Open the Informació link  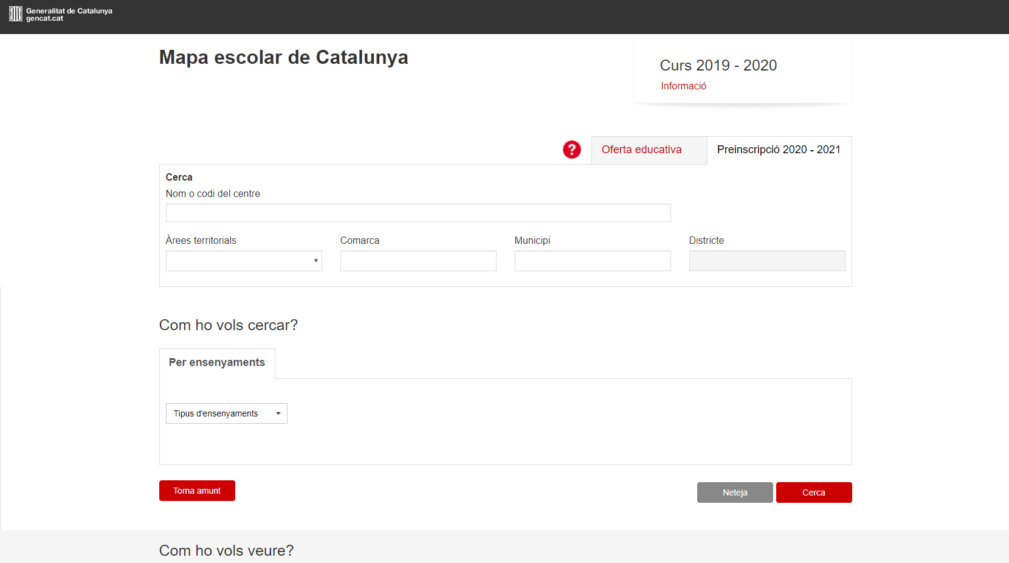point(683,86)
